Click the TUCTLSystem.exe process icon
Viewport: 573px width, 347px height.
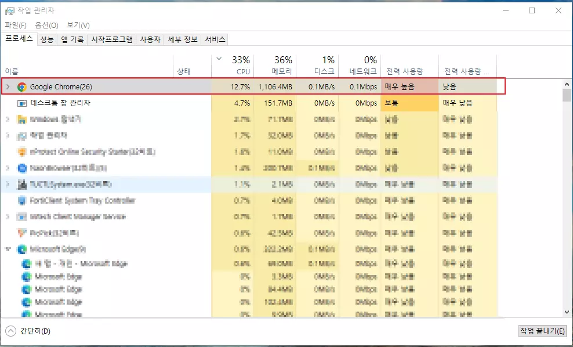click(x=22, y=185)
